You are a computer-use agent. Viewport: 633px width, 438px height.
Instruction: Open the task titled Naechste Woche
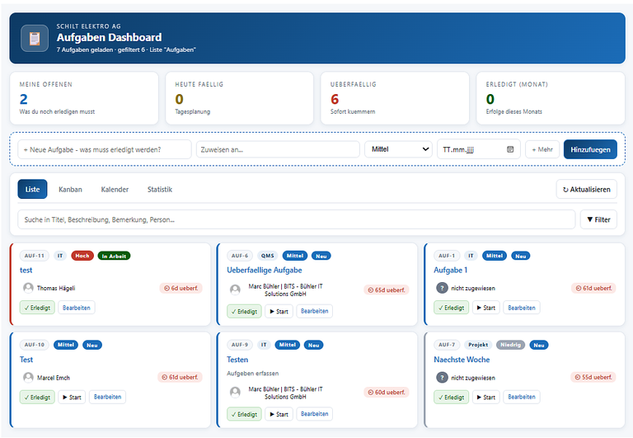[462, 359]
